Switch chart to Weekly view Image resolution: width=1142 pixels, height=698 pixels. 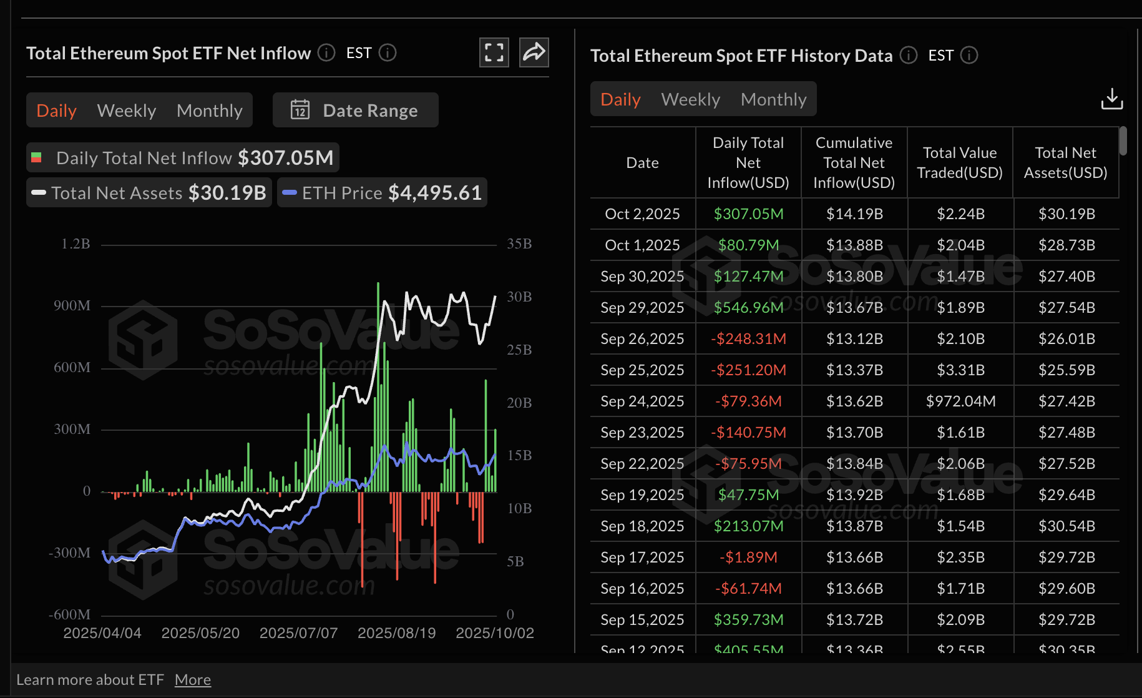(127, 111)
